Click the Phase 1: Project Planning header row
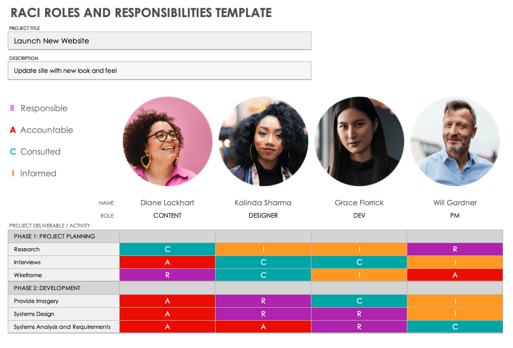The height and width of the screenshot is (348, 513). [64, 236]
